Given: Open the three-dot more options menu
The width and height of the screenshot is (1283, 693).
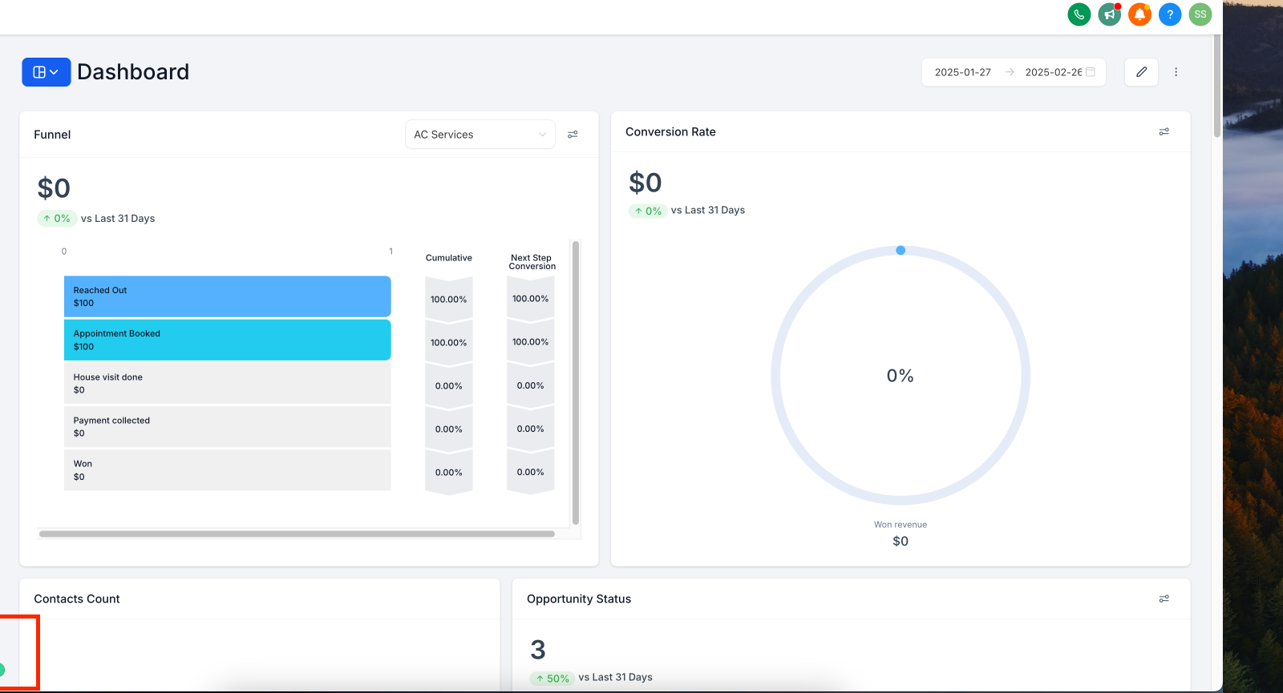Looking at the screenshot, I should click(1176, 72).
